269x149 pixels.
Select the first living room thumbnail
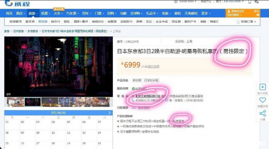15,102
